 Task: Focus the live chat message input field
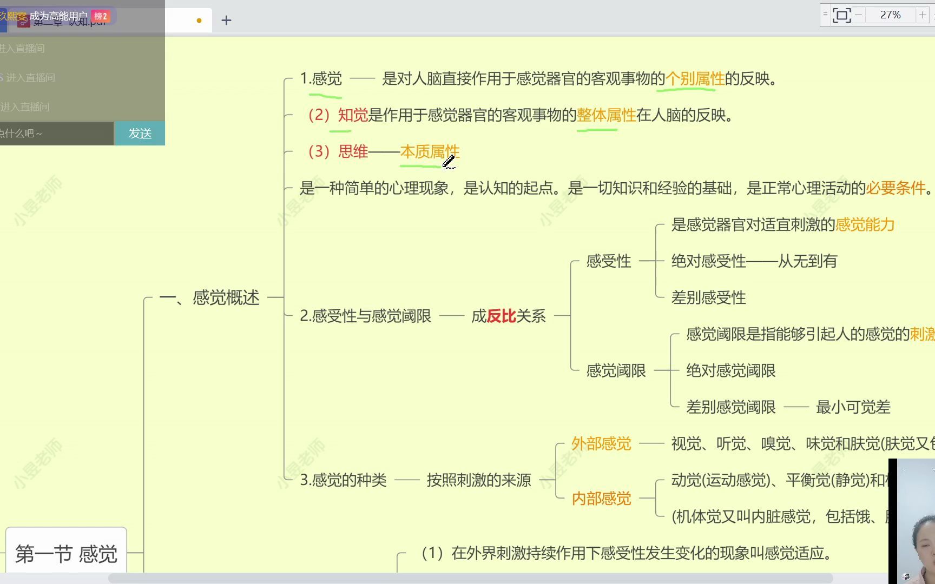pyautogui.click(x=57, y=133)
